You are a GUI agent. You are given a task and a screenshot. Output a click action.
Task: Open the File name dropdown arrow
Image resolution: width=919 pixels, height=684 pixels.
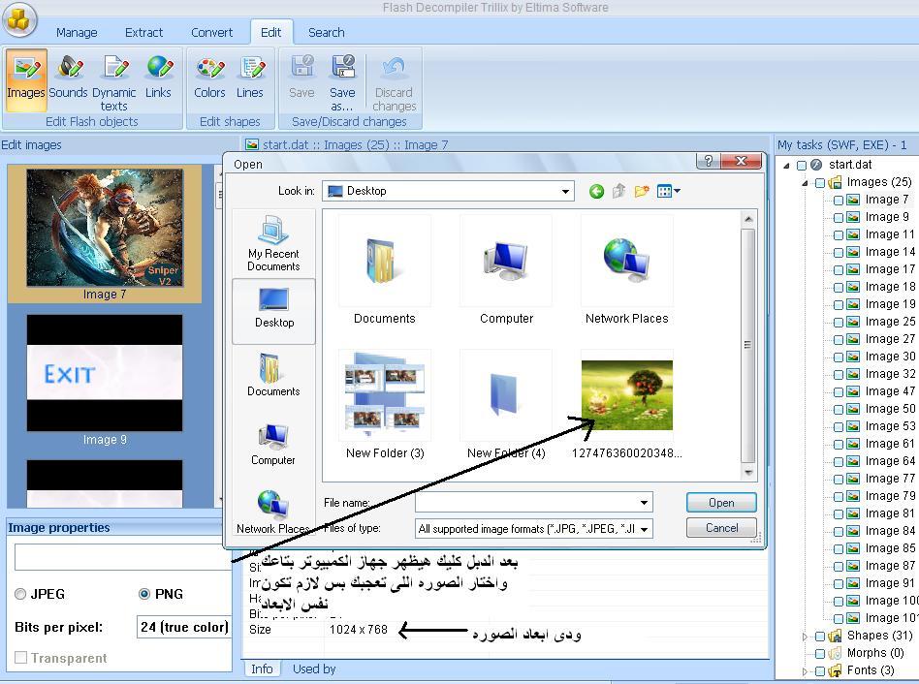[x=644, y=503]
